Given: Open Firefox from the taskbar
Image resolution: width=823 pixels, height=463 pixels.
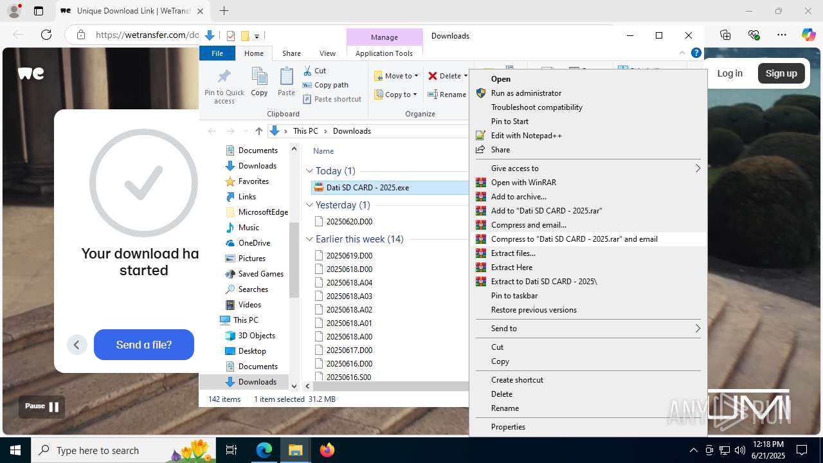Looking at the screenshot, I should (x=327, y=450).
